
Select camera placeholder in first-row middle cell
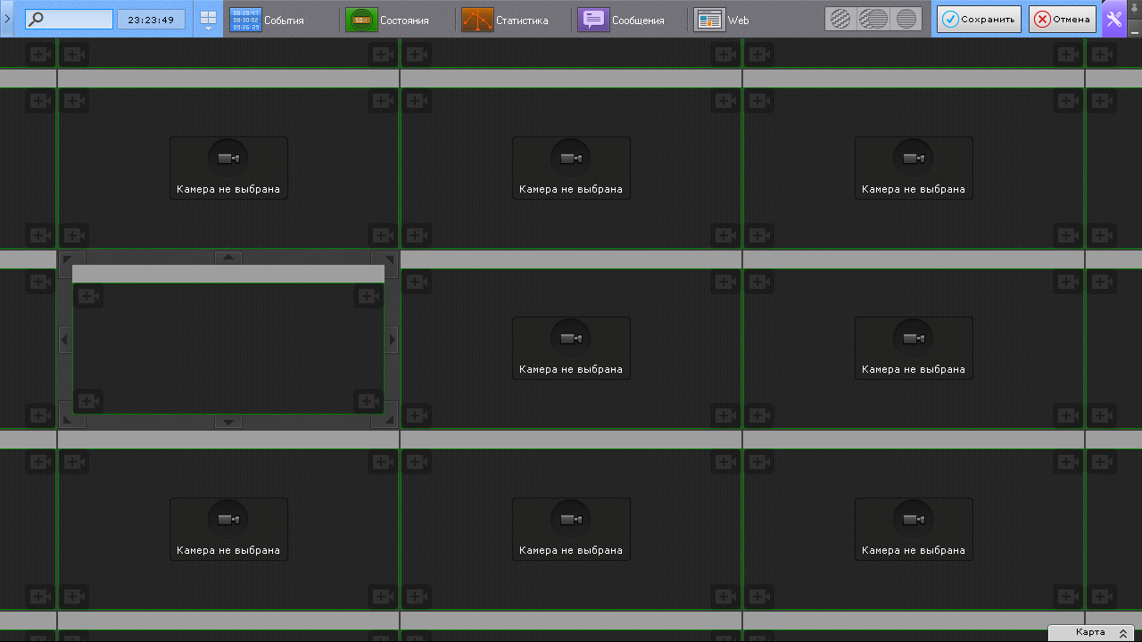(571, 168)
